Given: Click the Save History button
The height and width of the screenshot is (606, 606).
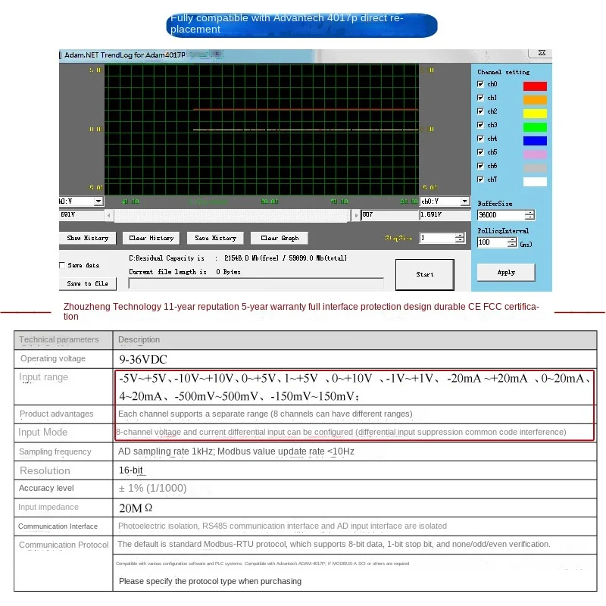Looking at the screenshot, I should [215, 238].
